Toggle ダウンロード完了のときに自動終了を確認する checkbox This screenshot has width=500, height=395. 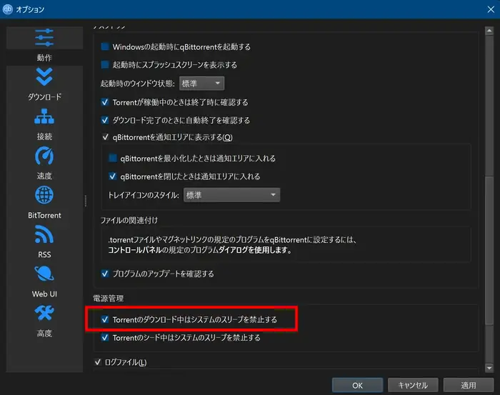pyautogui.click(x=104, y=120)
